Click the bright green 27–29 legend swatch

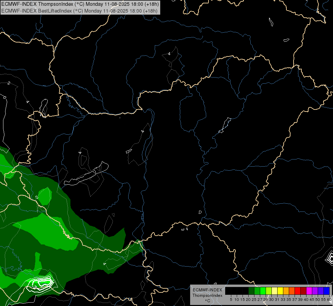[263, 291]
